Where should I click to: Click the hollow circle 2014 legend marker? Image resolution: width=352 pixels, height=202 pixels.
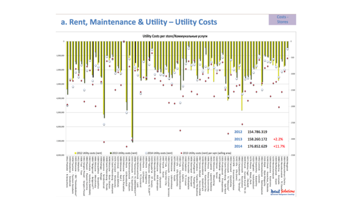point(146,153)
